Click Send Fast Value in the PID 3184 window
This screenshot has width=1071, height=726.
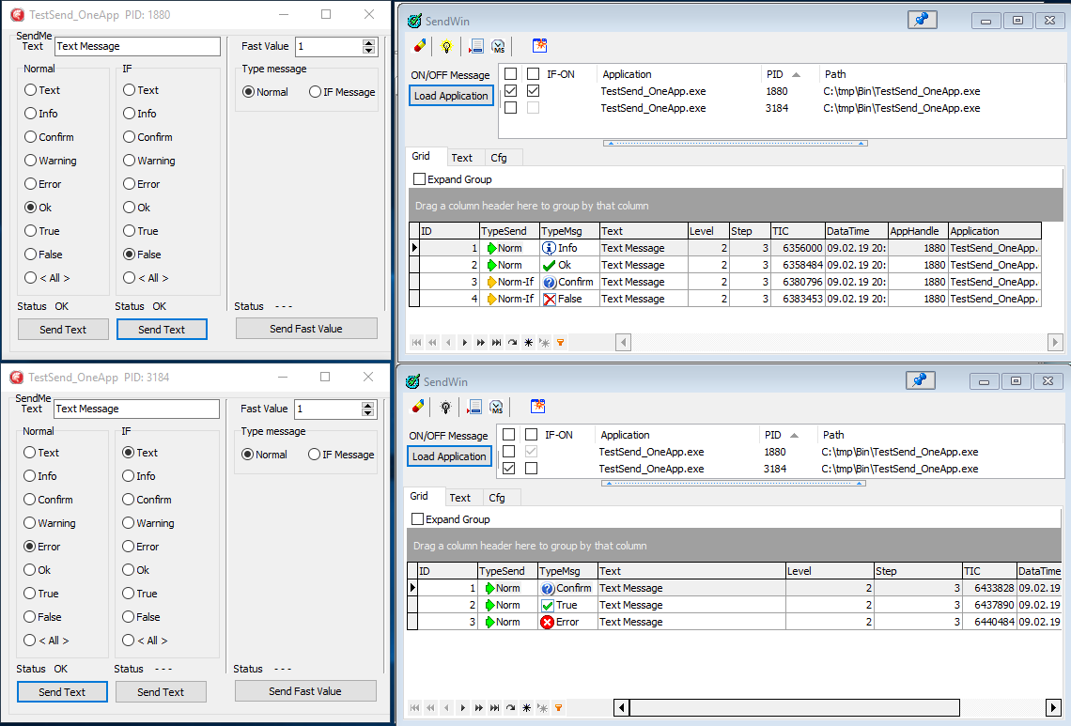(x=305, y=691)
